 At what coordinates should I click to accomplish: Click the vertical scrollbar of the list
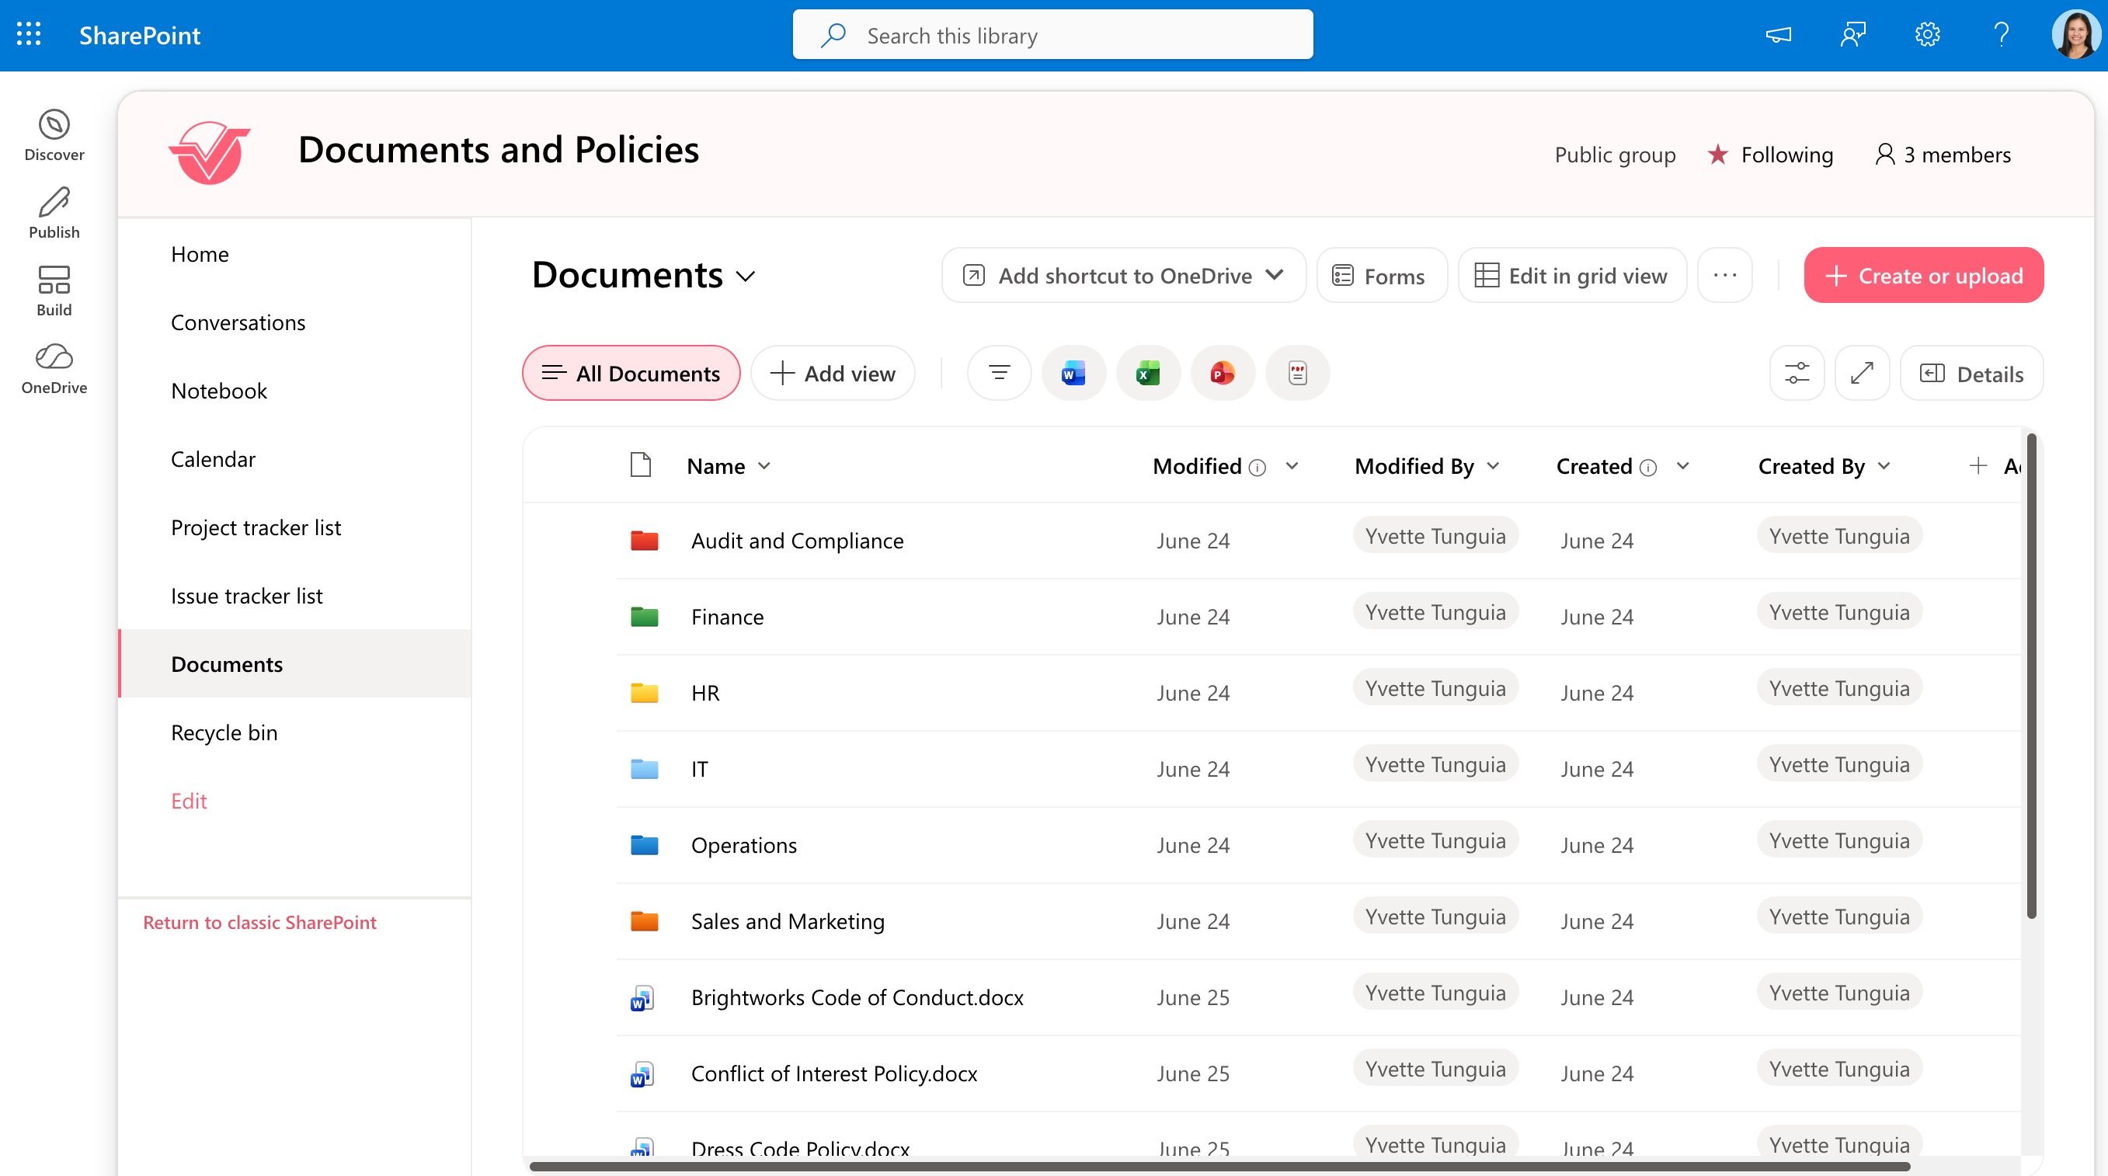(2031, 675)
